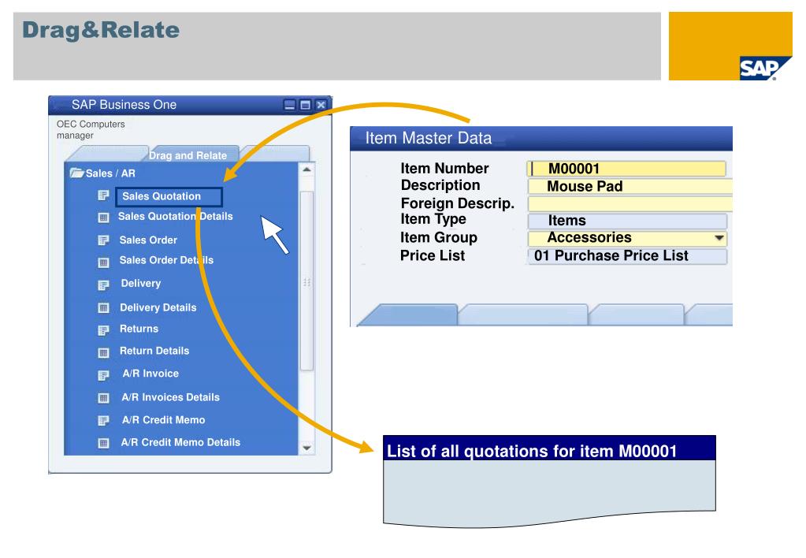The width and height of the screenshot is (806, 558).
Task: Click the quotations list title bar
Action: pyautogui.click(x=549, y=448)
